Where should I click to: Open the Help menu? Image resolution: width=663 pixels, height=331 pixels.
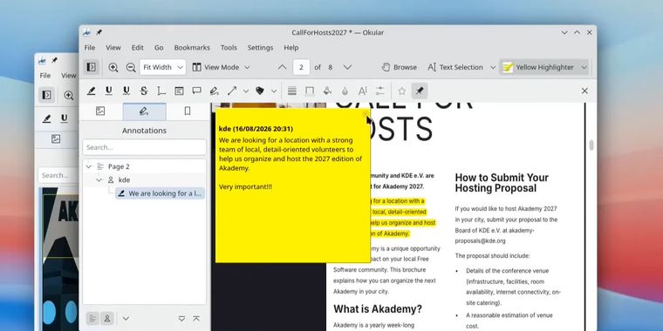[x=290, y=48]
